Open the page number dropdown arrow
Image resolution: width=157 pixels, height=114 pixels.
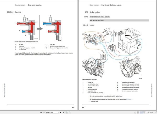click(x=58, y=112)
